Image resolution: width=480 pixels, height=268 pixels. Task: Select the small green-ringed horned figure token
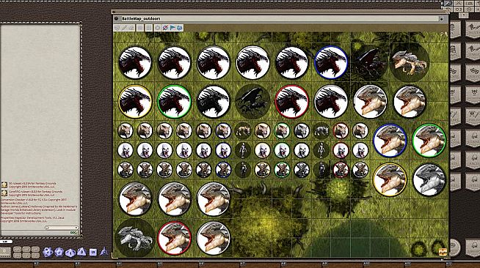(x=282, y=170)
